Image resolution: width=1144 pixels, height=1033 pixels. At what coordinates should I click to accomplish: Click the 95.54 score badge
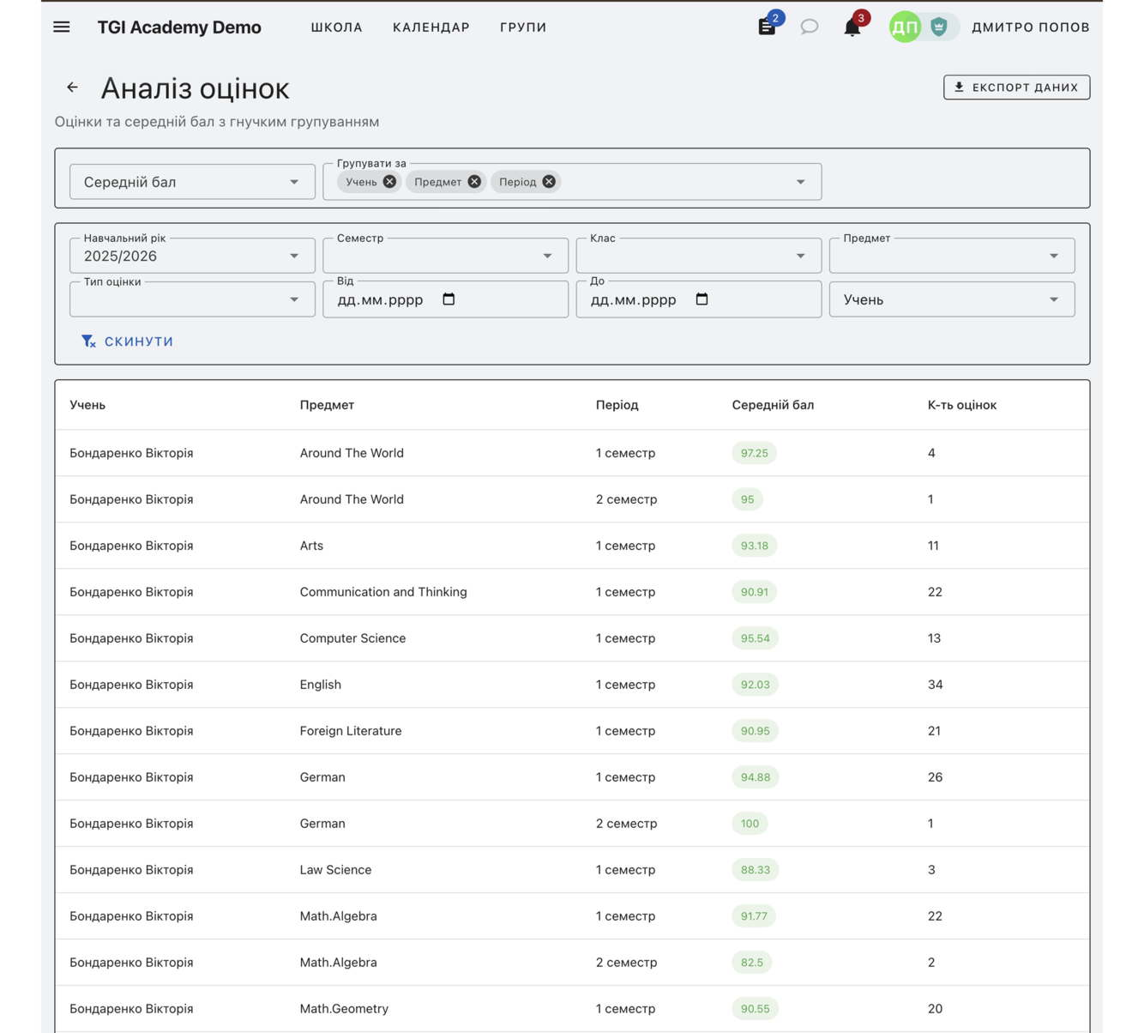point(756,638)
